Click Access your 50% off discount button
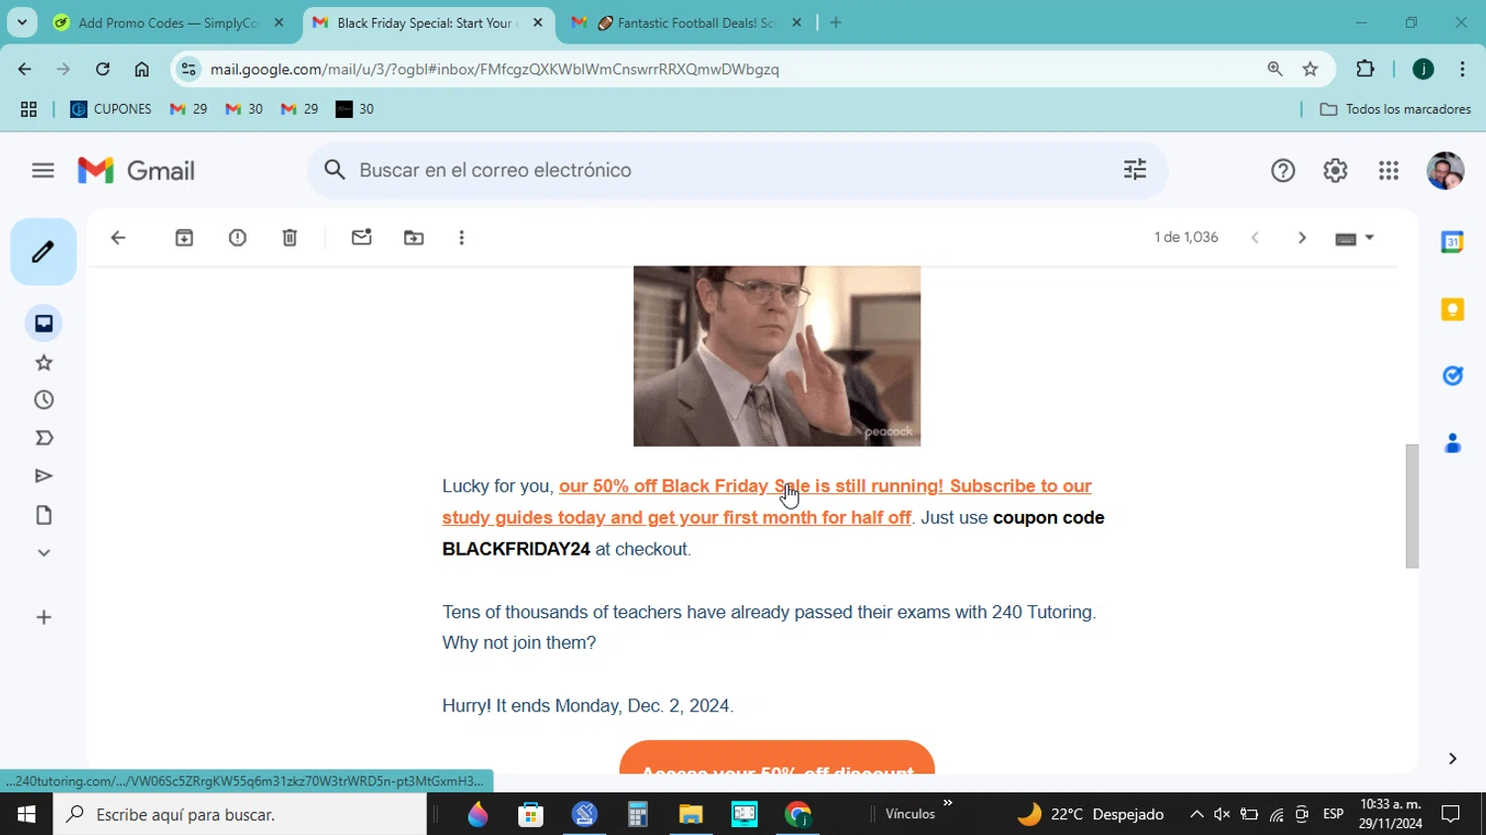 (777, 759)
